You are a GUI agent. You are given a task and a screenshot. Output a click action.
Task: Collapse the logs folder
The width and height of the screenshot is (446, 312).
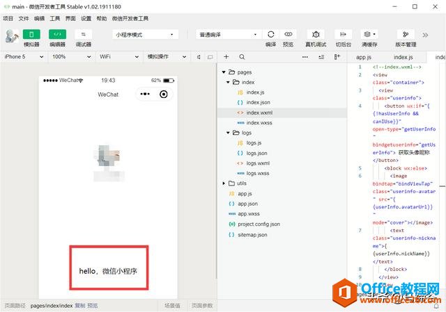228,133
